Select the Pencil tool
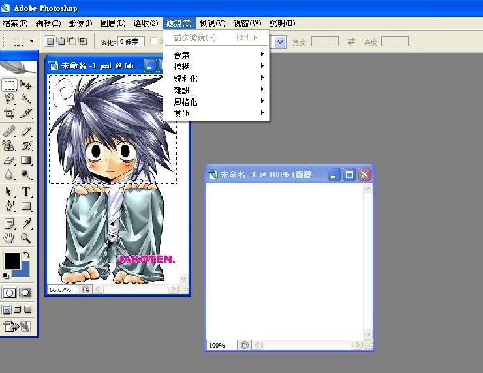 coord(26,132)
